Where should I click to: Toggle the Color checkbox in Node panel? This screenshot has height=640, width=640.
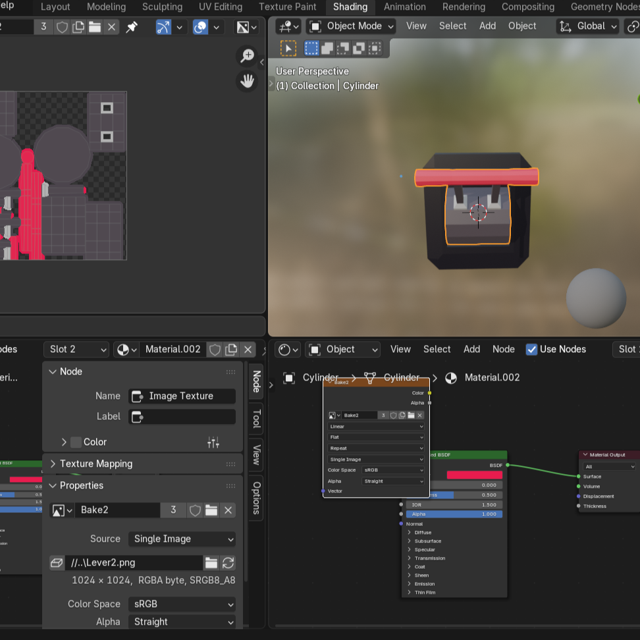[x=76, y=442]
